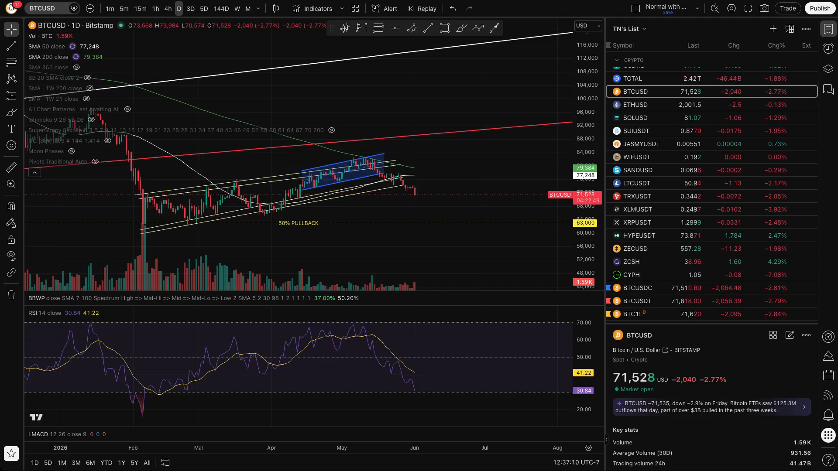This screenshot has width=838, height=471.
Task: Open the Fibonacci retracement tools
Action: coord(11,62)
